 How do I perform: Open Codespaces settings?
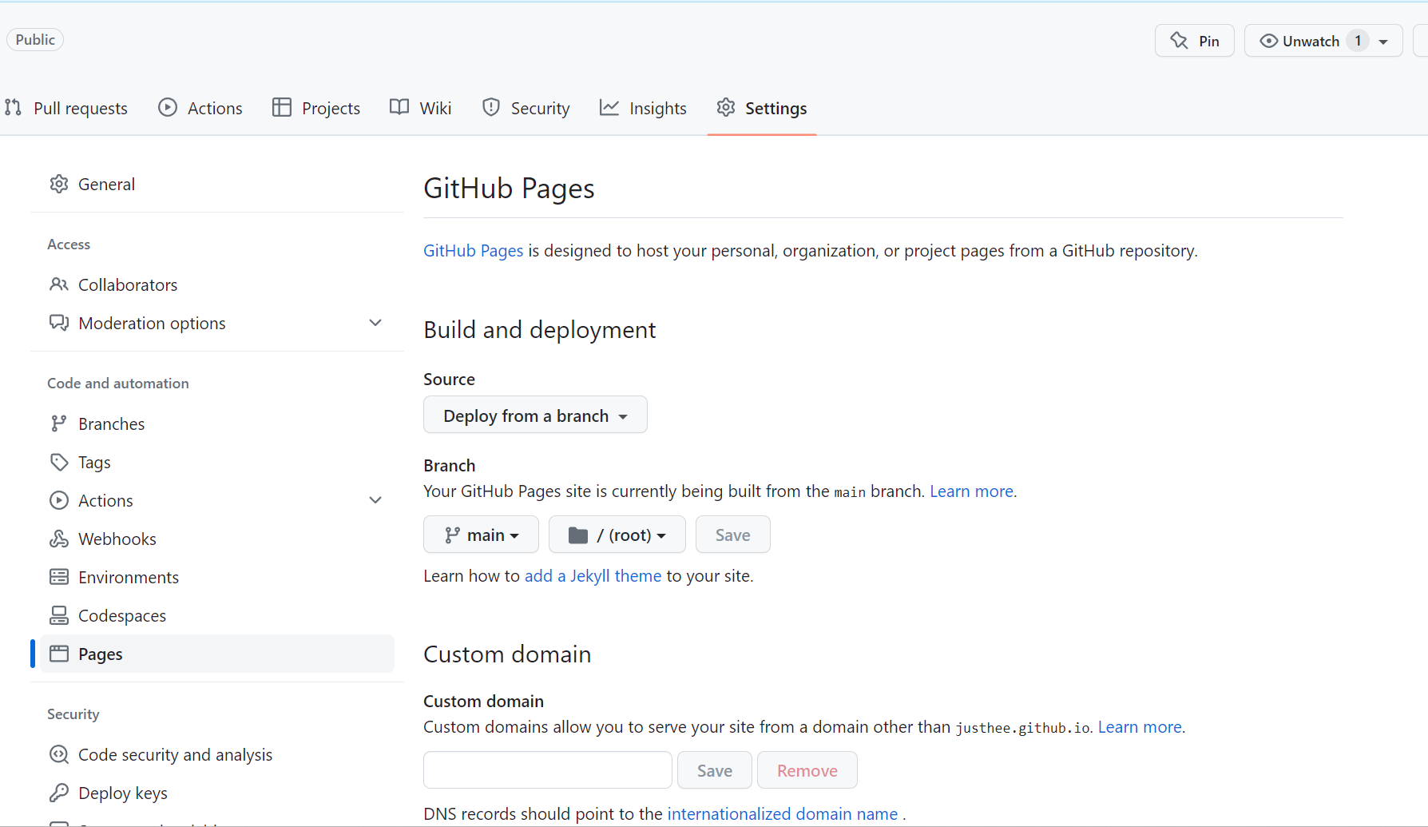[x=217, y=615]
